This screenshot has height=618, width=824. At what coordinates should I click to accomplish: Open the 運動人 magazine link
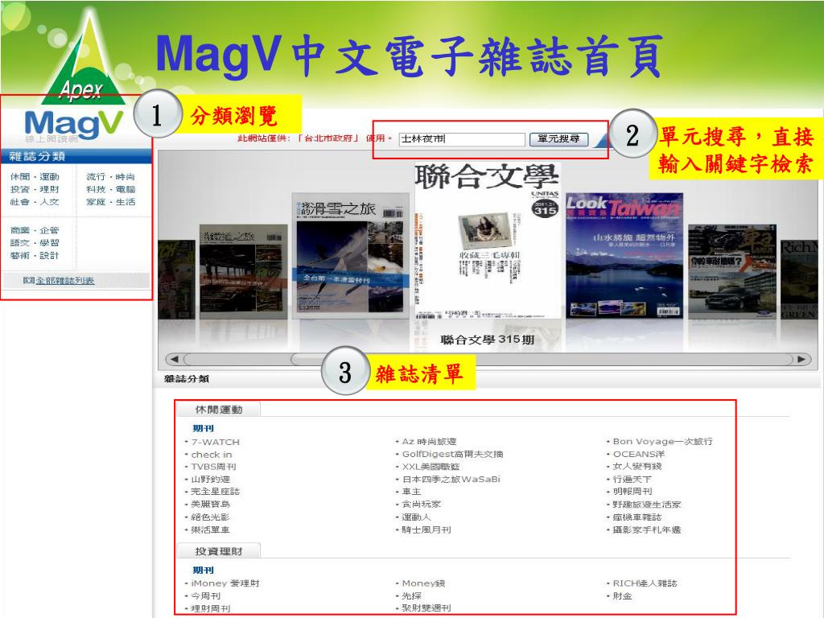pyautogui.click(x=416, y=517)
